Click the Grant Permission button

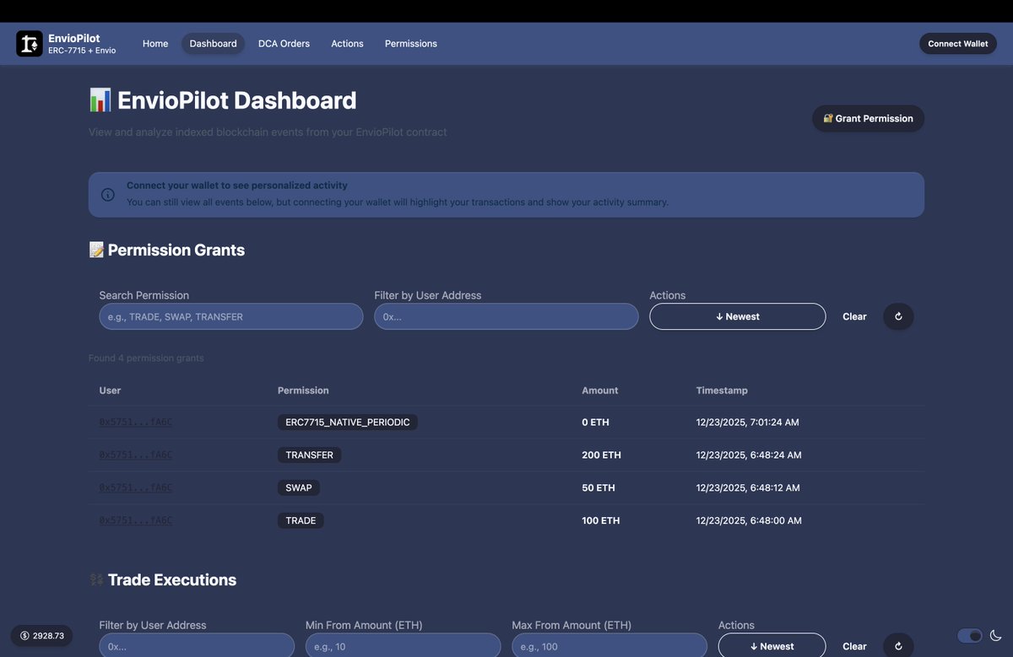click(868, 118)
